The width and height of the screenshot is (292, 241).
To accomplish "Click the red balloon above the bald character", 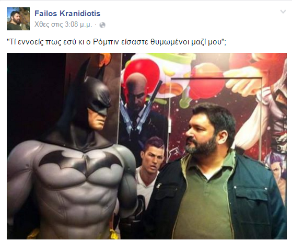I will click(x=142, y=70).
